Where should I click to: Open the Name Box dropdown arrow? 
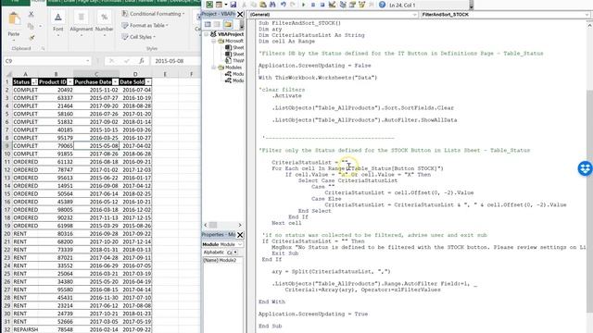click(x=88, y=61)
